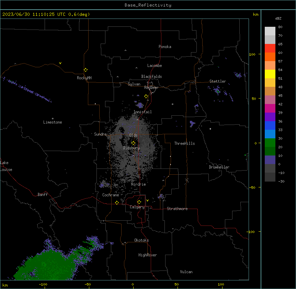Click the 45 value on dBZ scale
This screenshot has width=296, height=289.
[280, 95]
